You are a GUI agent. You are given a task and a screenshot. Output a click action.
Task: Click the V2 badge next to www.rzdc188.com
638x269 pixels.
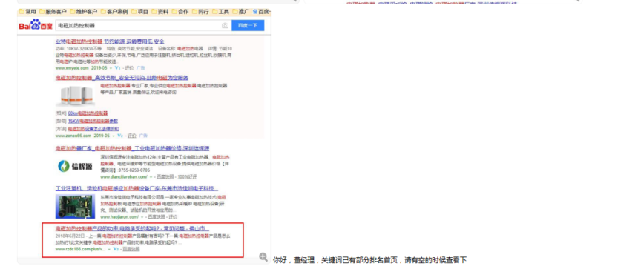point(116,249)
